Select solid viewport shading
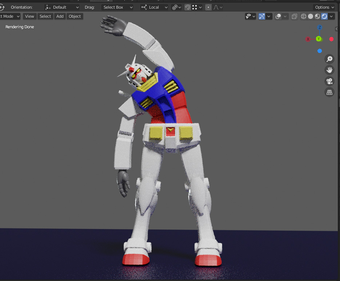This screenshot has width=340, height=281. [311, 16]
